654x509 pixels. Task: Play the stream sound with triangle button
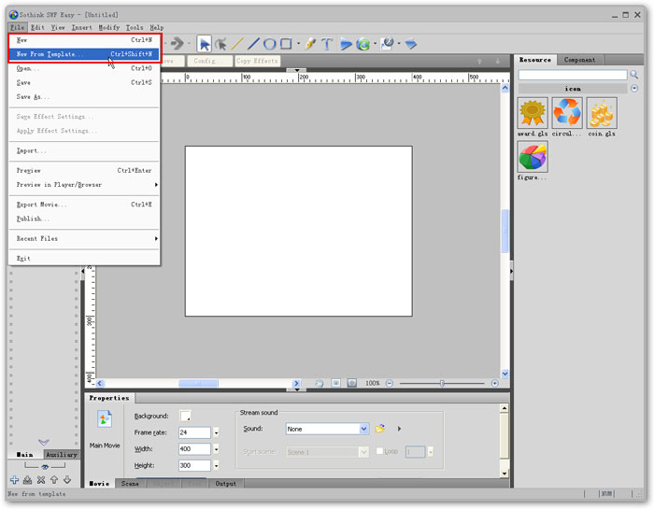point(399,429)
